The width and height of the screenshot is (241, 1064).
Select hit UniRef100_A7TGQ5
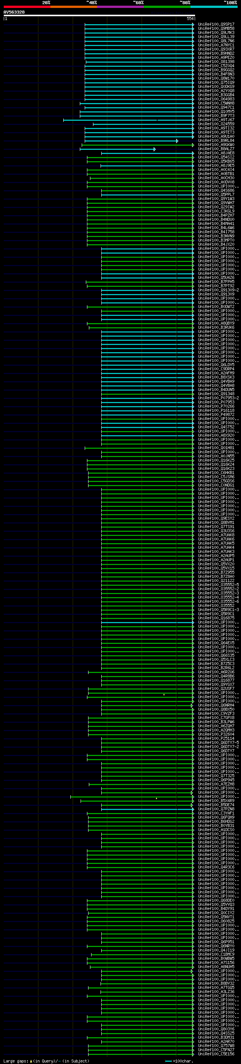pos(216,988)
